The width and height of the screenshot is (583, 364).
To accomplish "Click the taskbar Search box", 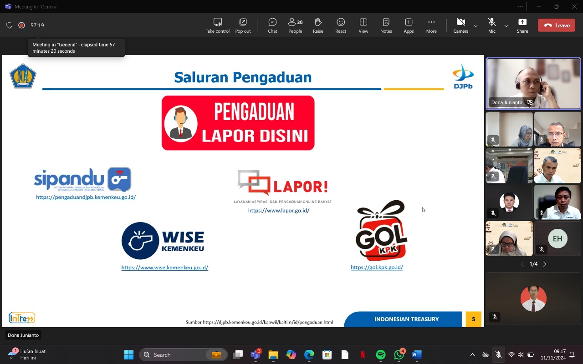I will (x=184, y=355).
